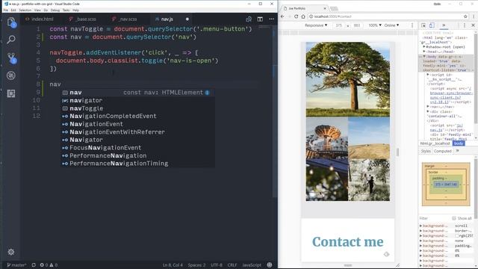Screen dimensions: 478x269
Task: Open the Extensions view in VS Code activity bar
Action: point(11,93)
